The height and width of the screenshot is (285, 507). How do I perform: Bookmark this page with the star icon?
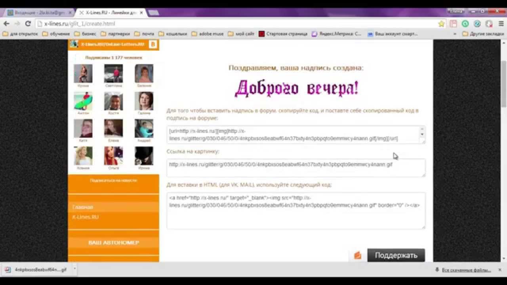(441, 24)
